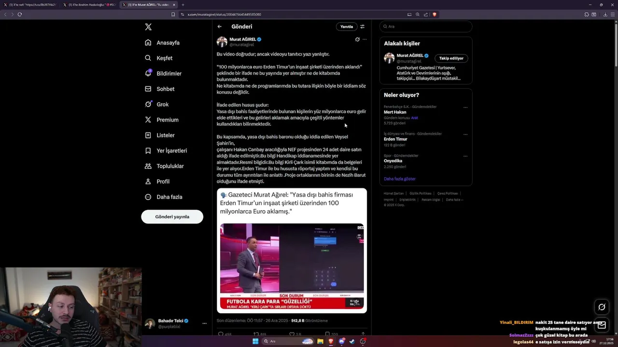The image size is (618, 347).
Task: Open Steam on the taskbar
Action: click(352, 341)
